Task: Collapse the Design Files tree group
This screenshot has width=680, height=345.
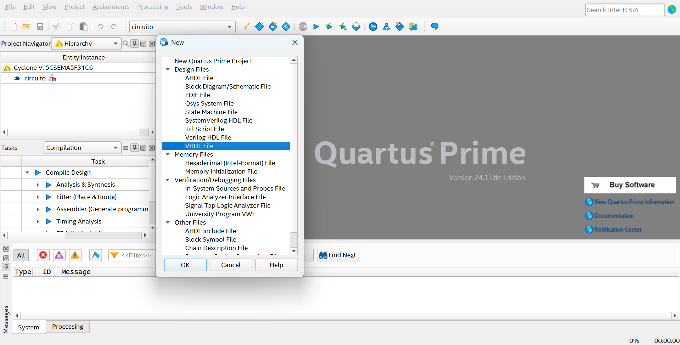Action: coord(168,69)
